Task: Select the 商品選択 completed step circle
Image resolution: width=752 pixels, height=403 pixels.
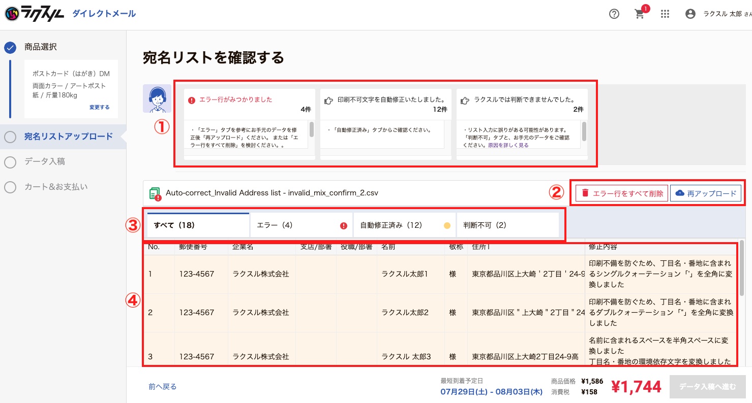Action: click(x=10, y=48)
